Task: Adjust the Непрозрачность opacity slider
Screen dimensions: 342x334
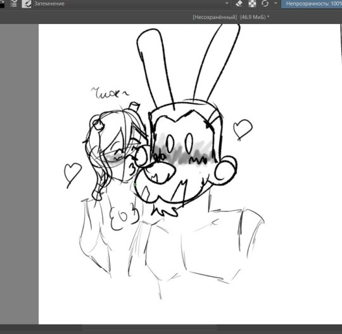Action: click(312, 4)
